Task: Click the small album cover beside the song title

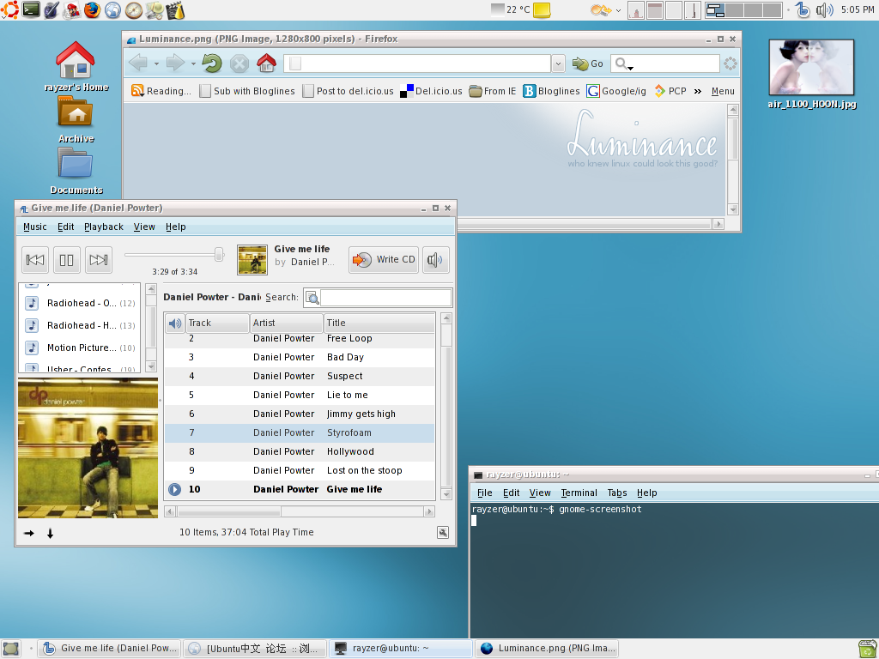Action: pyautogui.click(x=252, y=260)
